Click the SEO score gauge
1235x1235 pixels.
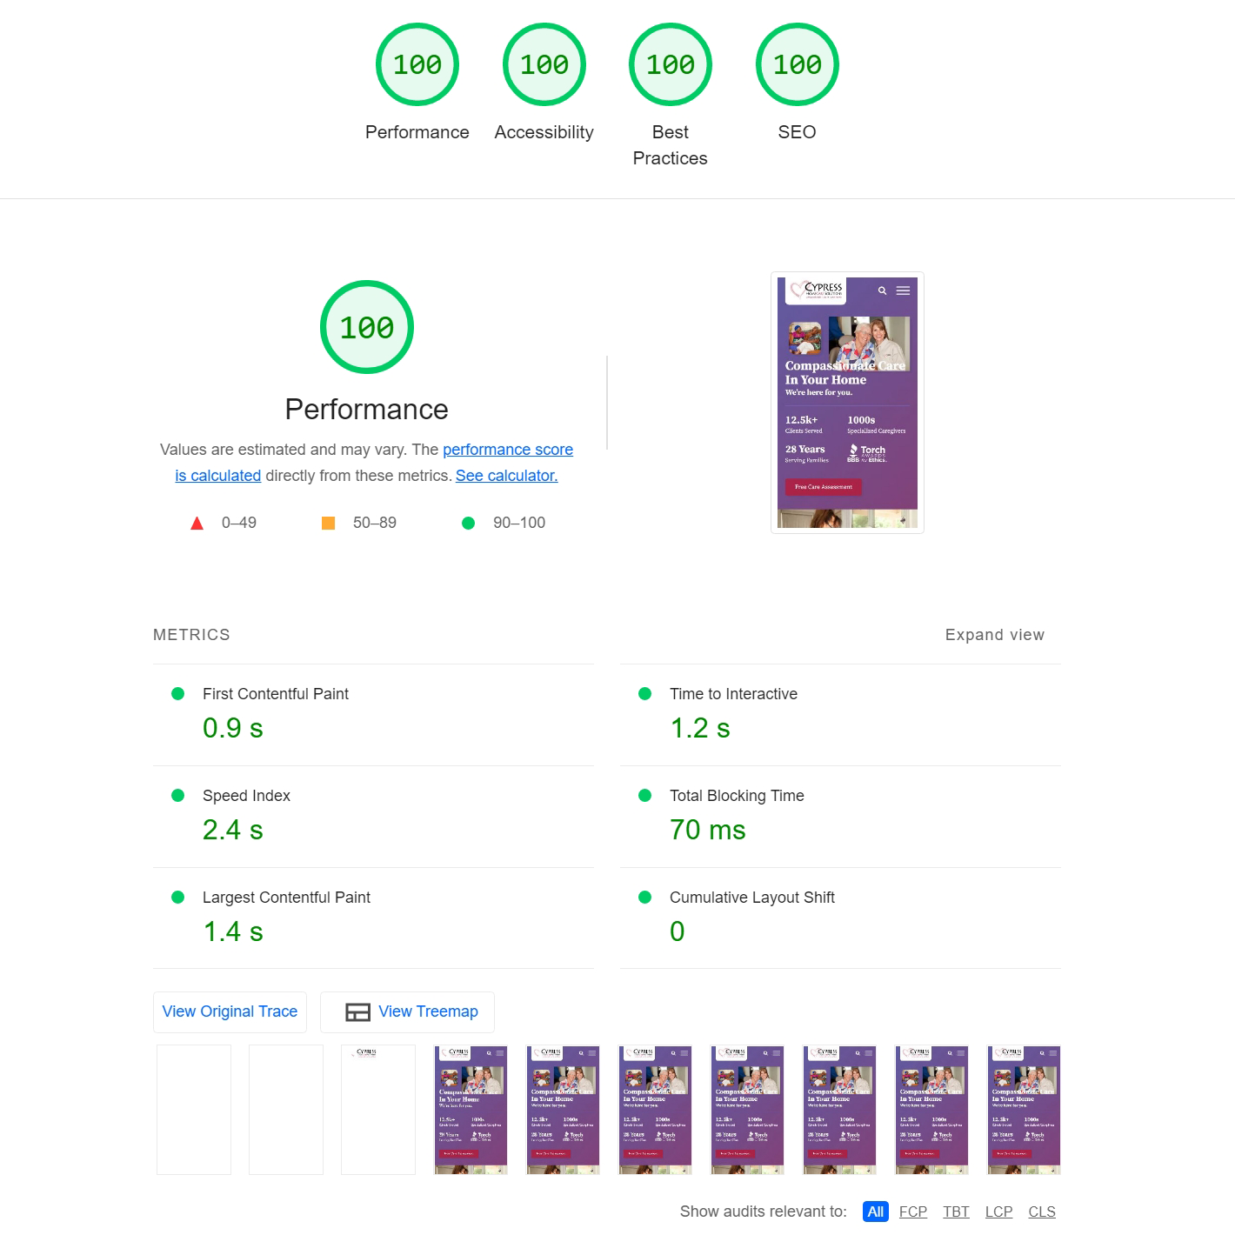pyautogui.click(x=798, y=65)
